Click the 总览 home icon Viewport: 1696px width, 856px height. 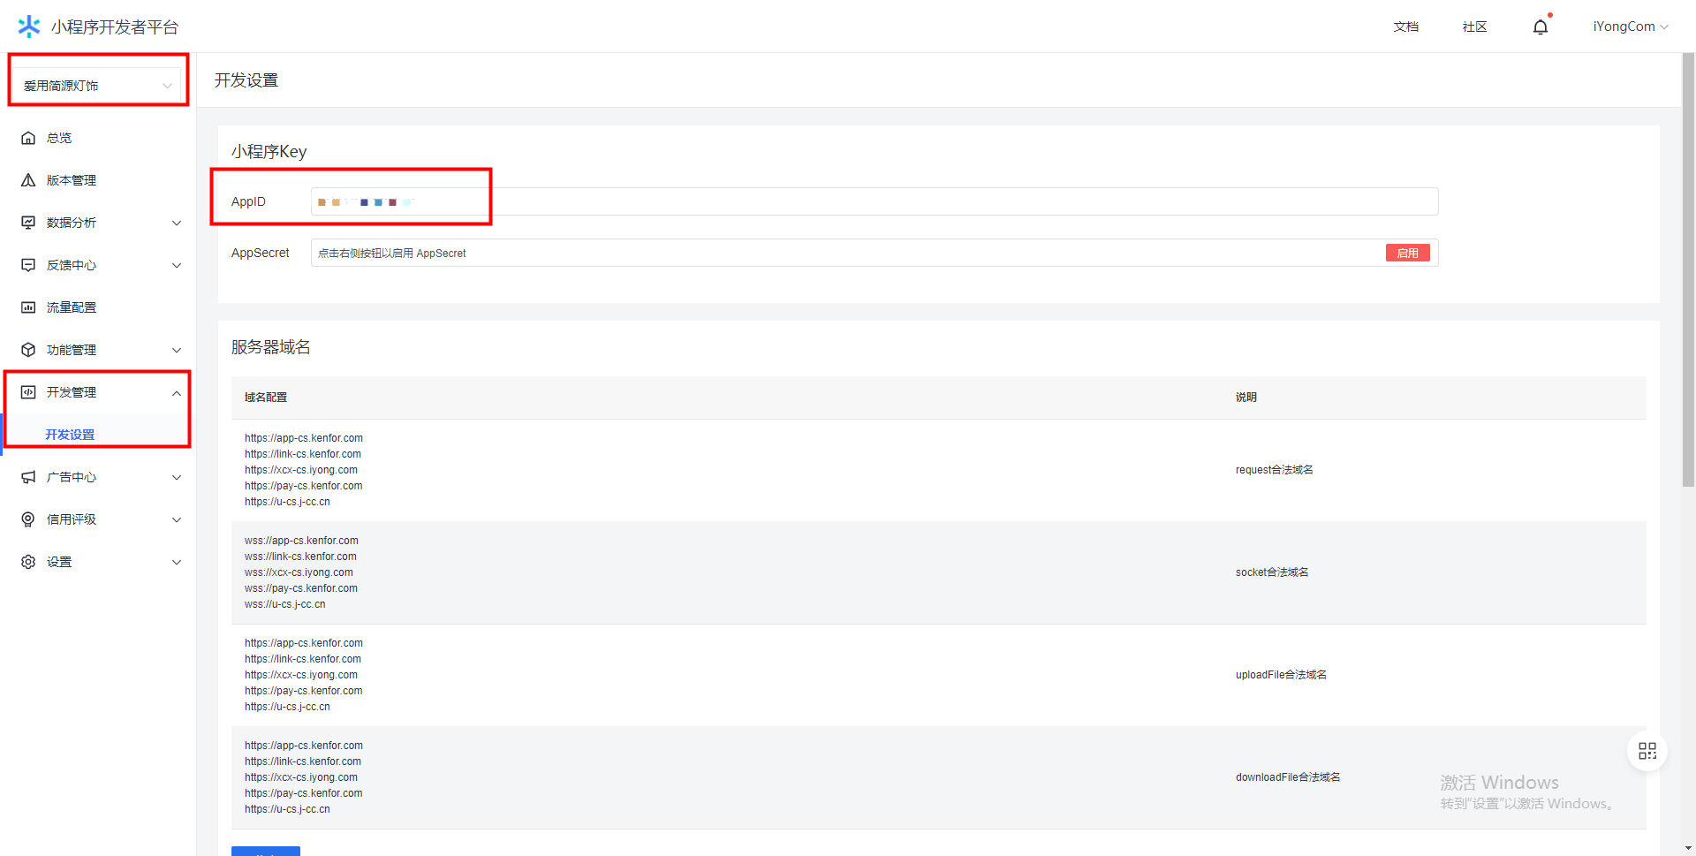point(28,138)
